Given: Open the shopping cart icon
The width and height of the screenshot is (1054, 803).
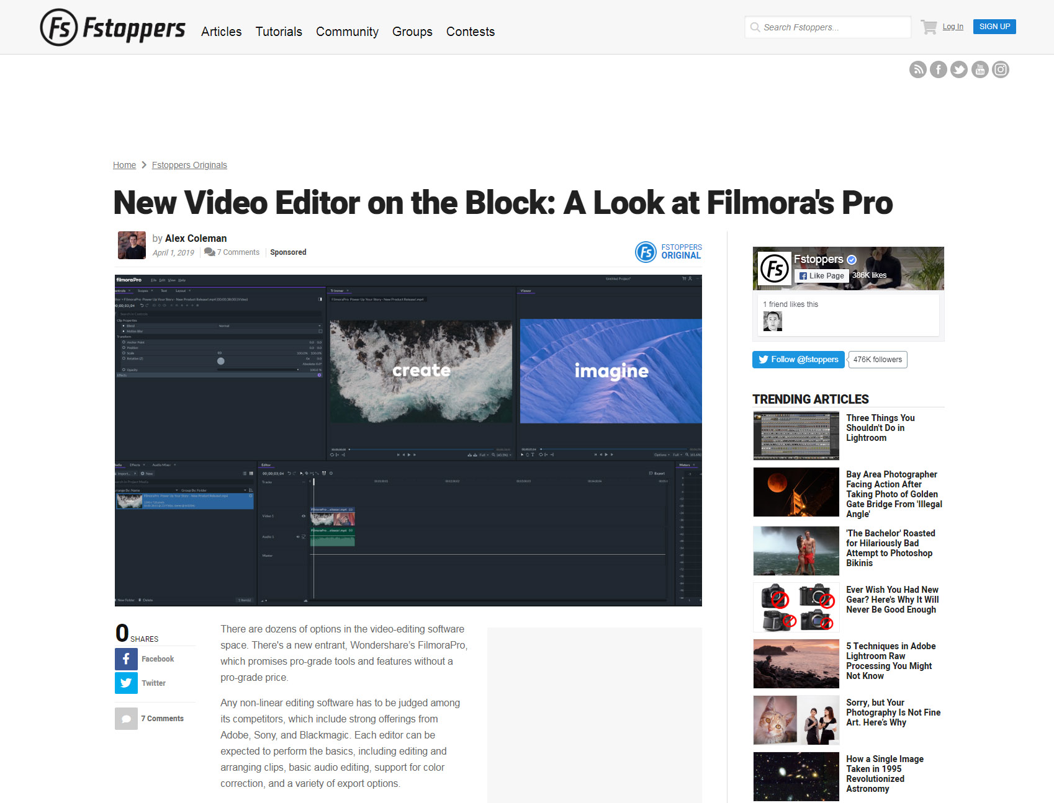Looking at the screenshot, I should click(929, 27).
